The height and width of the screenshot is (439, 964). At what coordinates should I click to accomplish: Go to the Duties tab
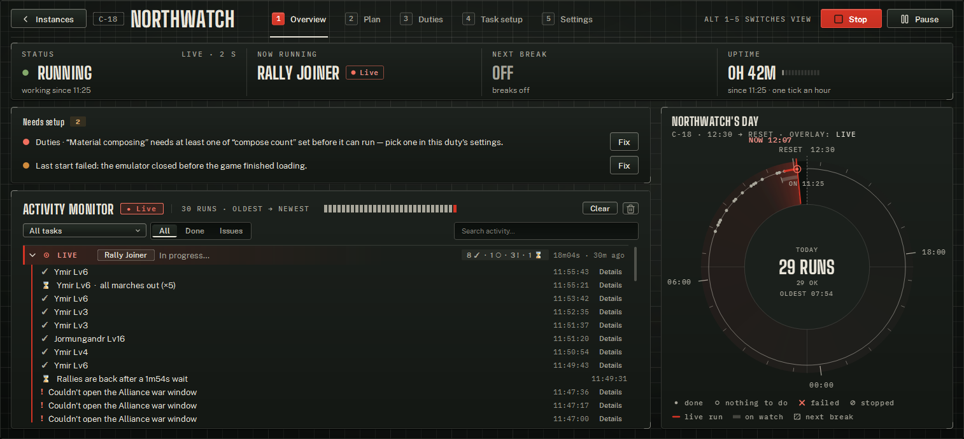422,19
